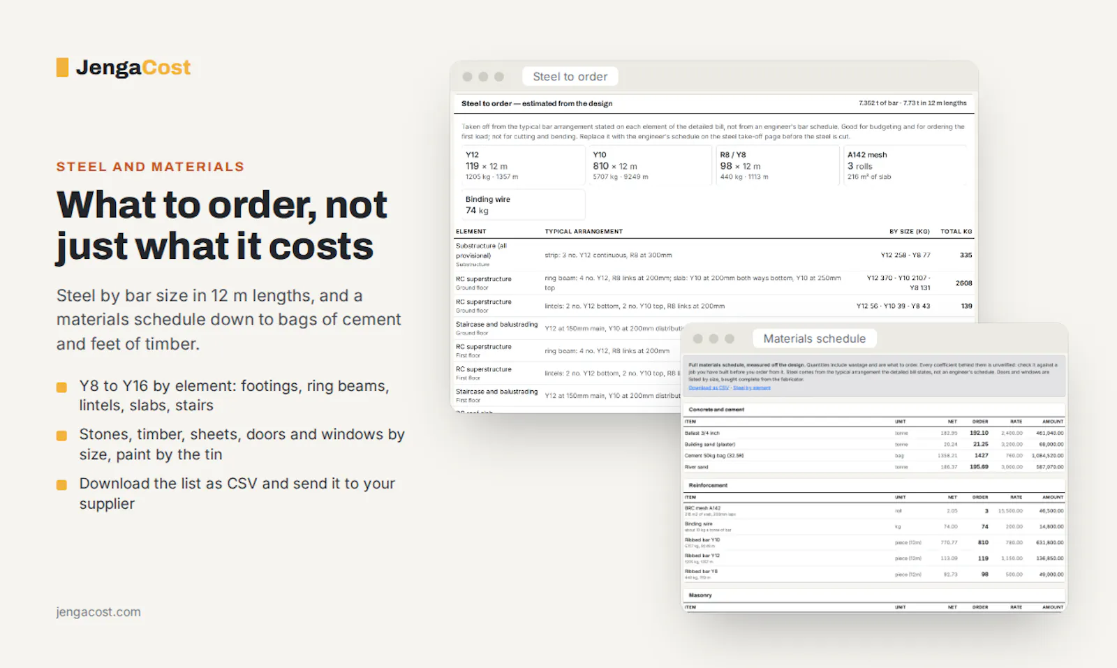1117x668 pixels.
Task: Select "Staircase and balustrading" First floor row
Action: click(568, 396)
